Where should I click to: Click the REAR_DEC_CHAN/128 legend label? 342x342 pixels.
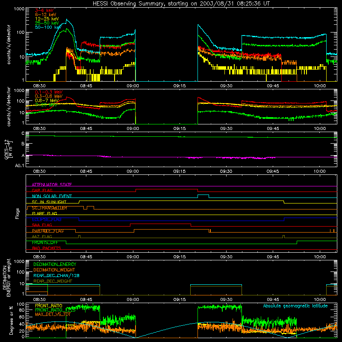[56, 276]
